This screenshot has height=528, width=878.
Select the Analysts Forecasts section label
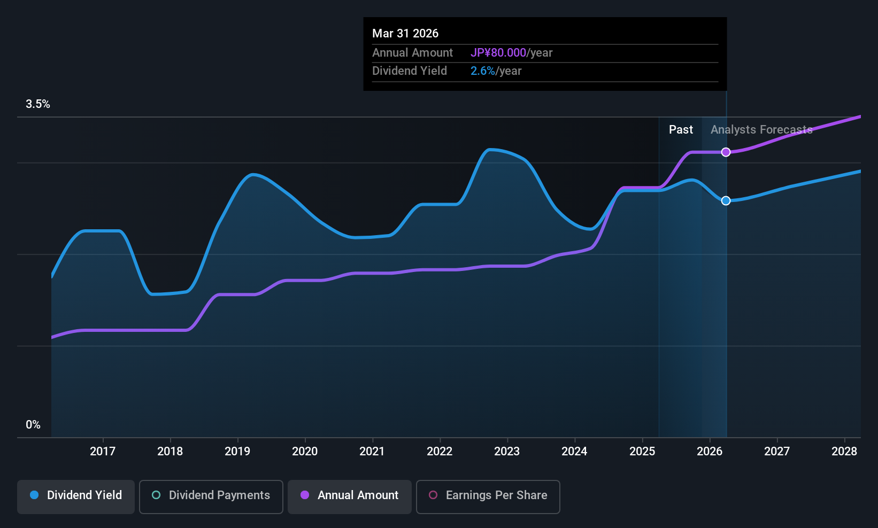pos(761,129)
